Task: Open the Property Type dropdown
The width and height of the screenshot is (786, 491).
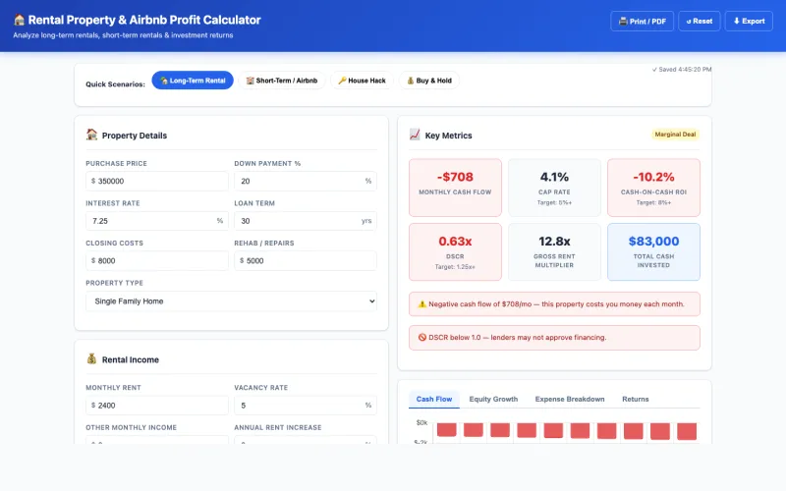Action: [231, 300]
